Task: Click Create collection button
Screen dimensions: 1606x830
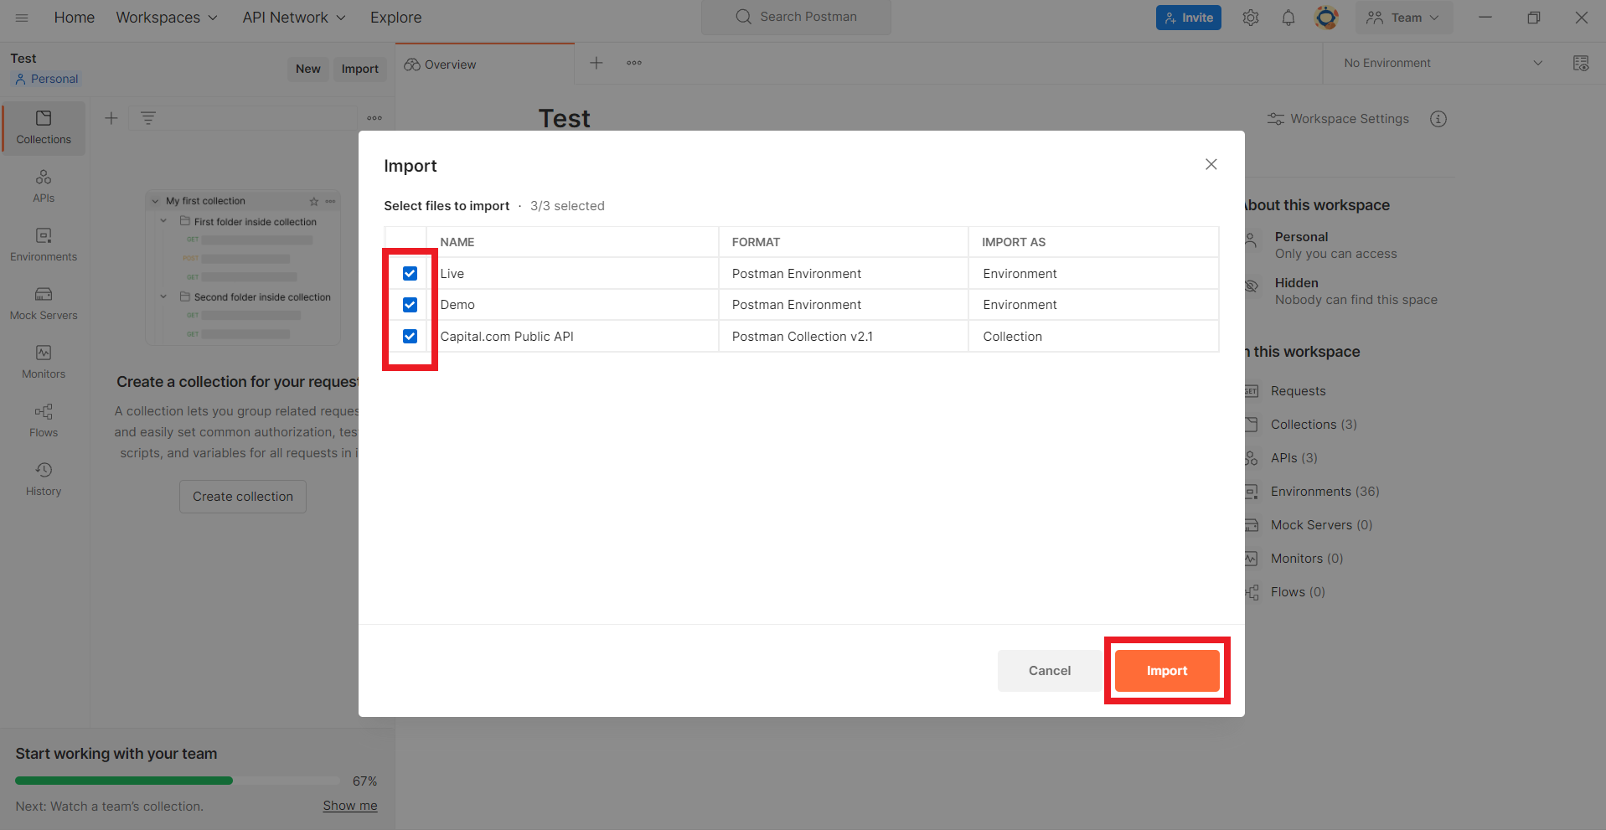Action: click(x=243, y=497)
